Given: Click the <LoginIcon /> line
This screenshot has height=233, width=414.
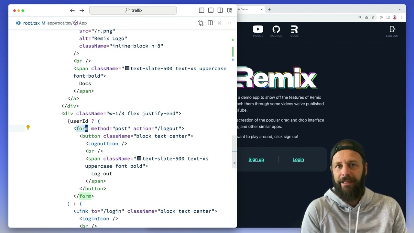Looking at the screenshot, I should click(99, 219).
